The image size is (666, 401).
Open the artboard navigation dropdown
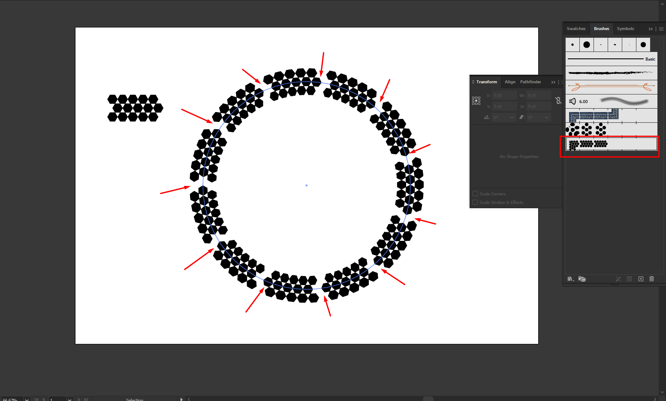pos(69,399)
